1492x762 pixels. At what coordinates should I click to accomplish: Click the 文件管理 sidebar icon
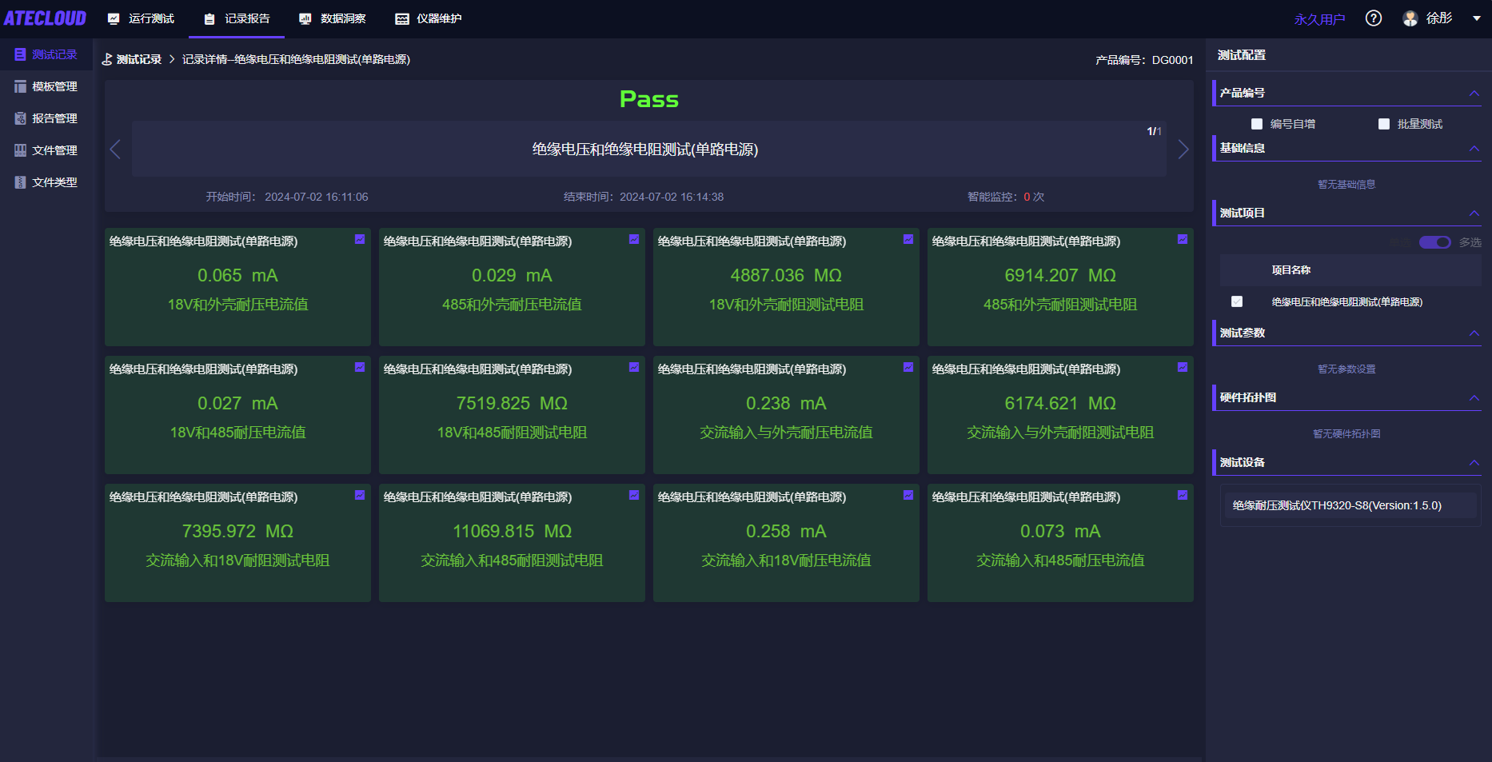pyautogui.click(x=20, y=150)
